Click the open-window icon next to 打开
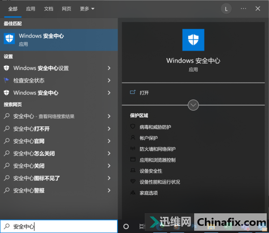The width and height of the screenshot is (269, 233). 133,92
